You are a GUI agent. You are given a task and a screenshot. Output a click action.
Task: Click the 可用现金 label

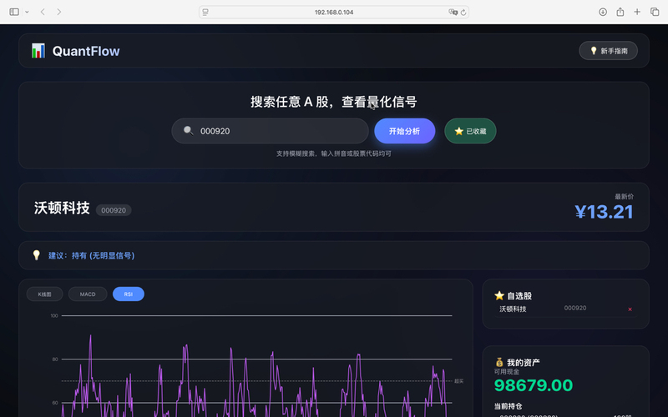[507, 371]
